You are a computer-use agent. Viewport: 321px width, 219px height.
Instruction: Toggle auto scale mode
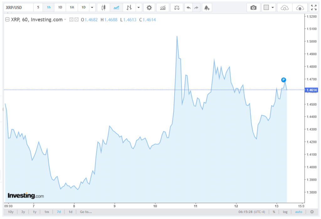pyautogui.click(x=298, y=212)
